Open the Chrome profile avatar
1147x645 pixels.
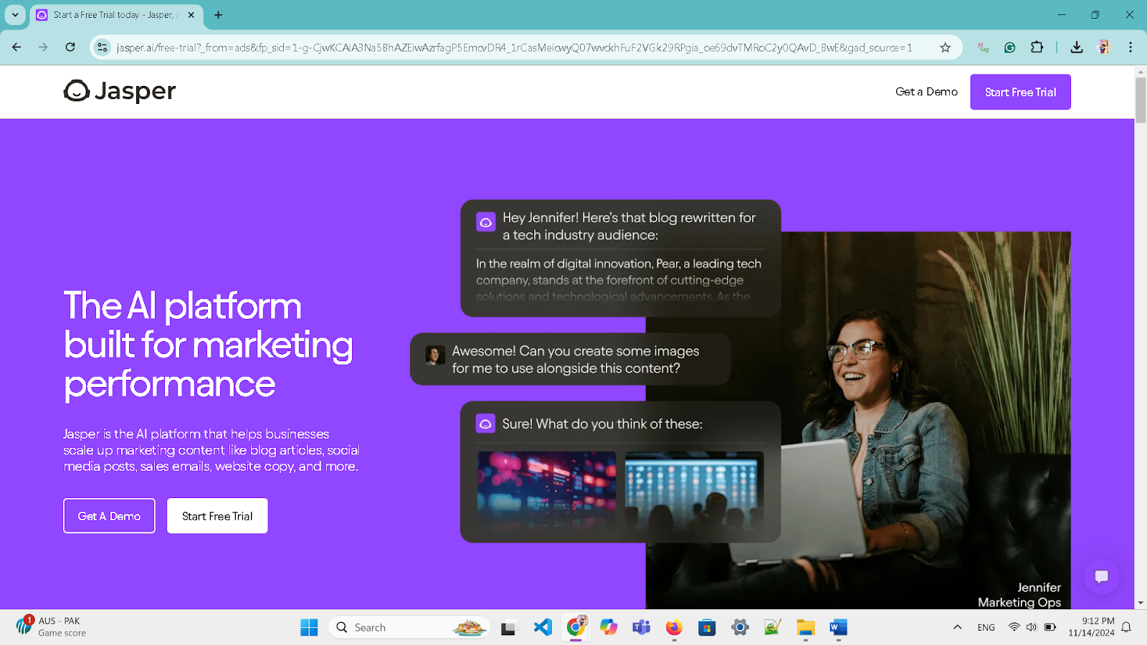(1104, 47)
